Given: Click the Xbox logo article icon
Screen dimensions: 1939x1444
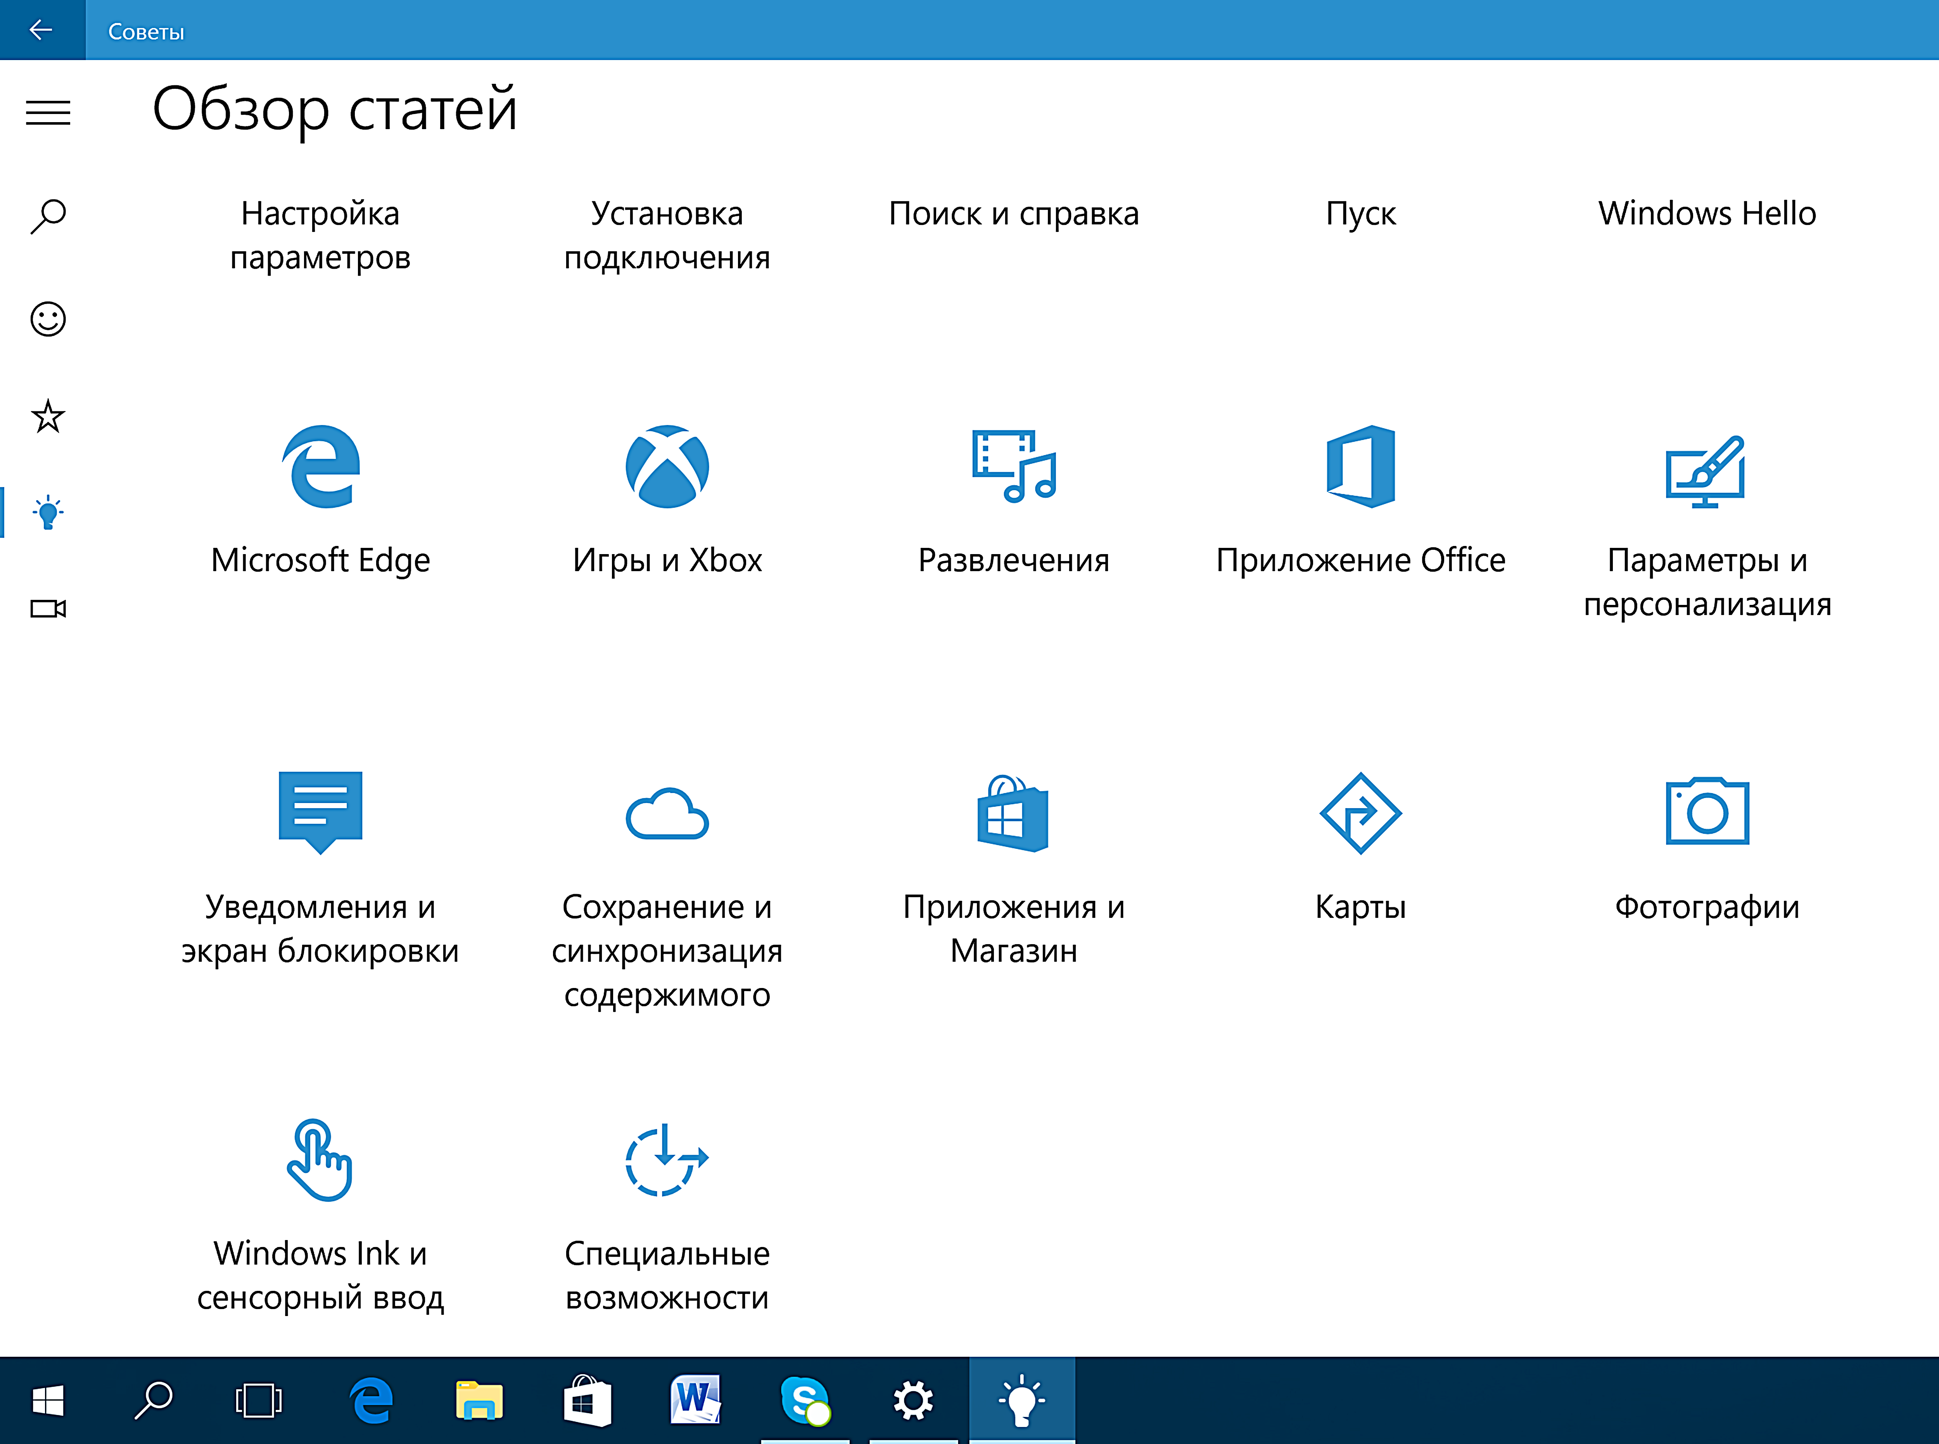Looking at the screenshot, I should (667, 467).
